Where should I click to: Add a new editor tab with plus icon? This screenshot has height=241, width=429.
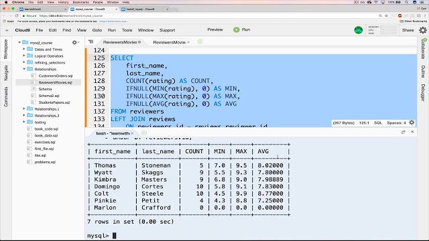pyautogui.click(x=200, y=42)
